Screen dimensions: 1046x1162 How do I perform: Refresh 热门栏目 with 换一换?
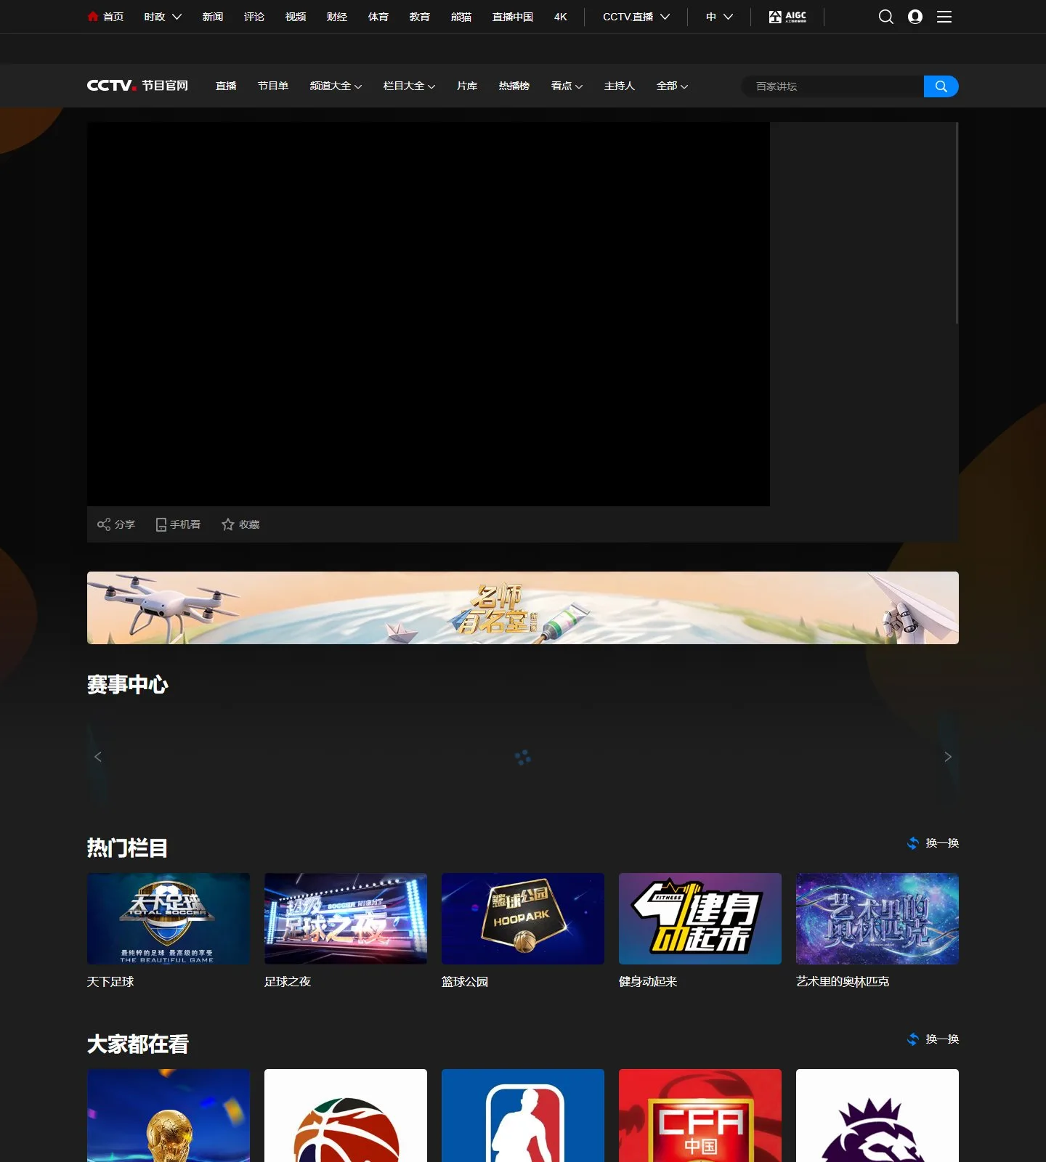click(x=933, y=843)
